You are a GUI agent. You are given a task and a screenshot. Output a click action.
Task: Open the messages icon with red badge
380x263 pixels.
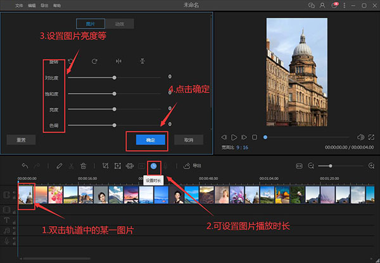334,5
